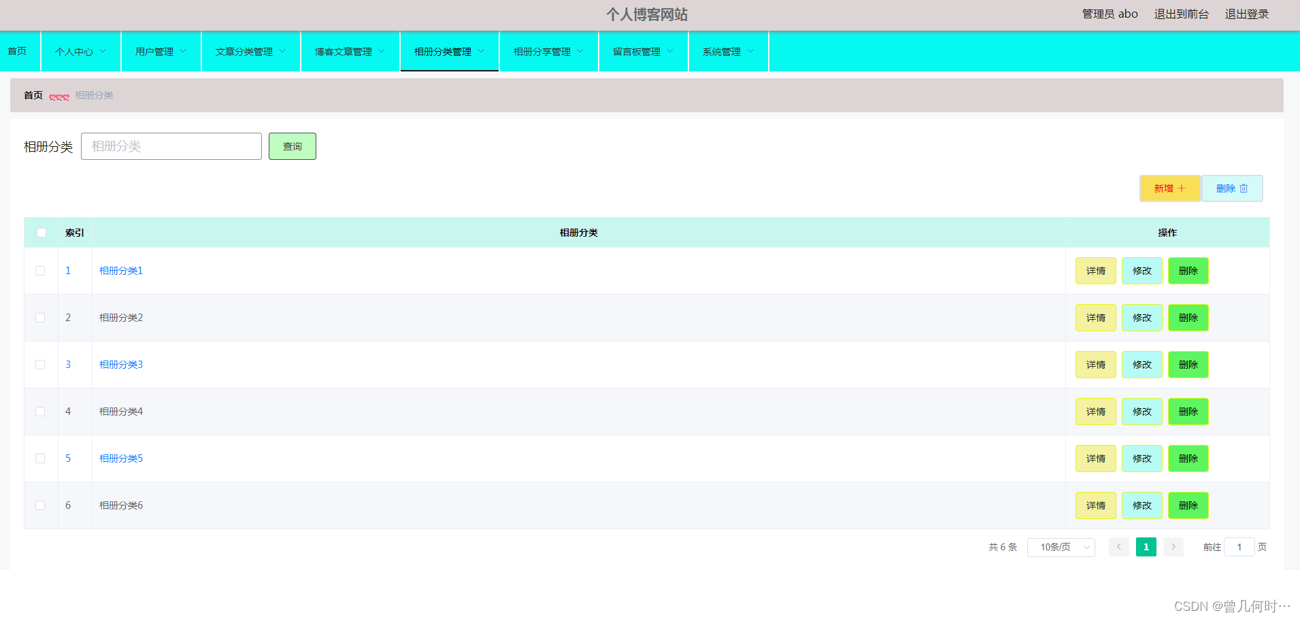The height and width of the screenshot is (619, 1300).
Task: Check the checkbox for row 相册分类2
Action: tap(40, 318)
